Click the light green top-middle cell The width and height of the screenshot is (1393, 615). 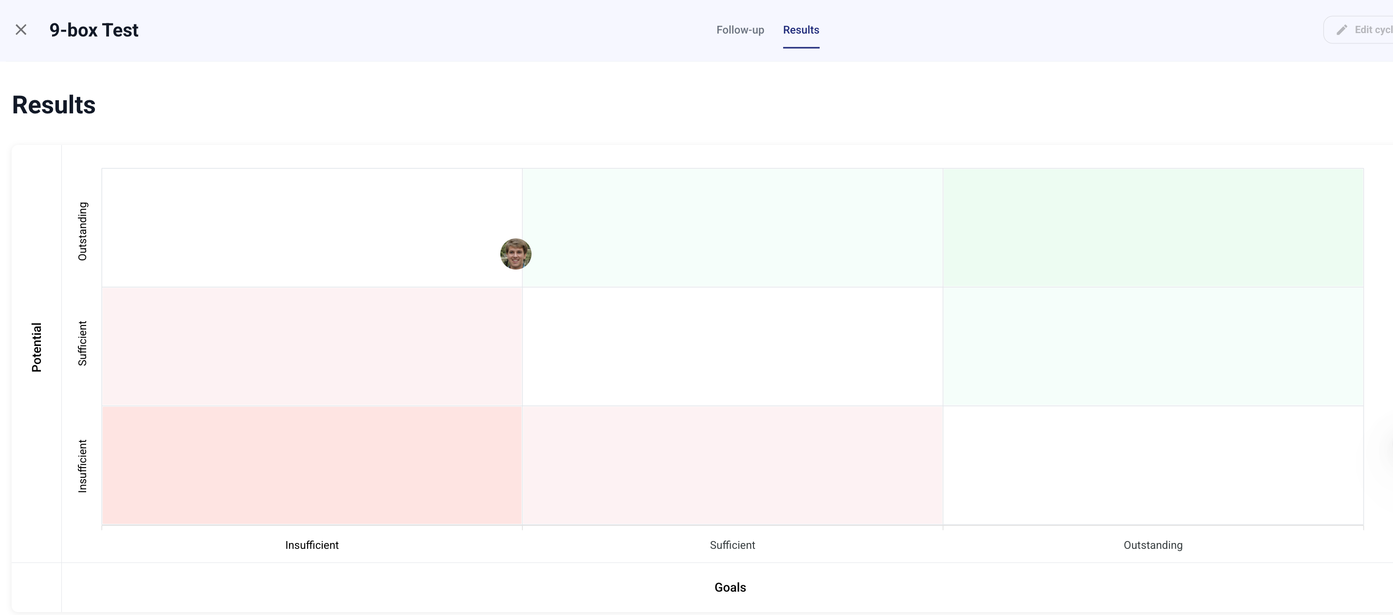(x=732, y=228)
